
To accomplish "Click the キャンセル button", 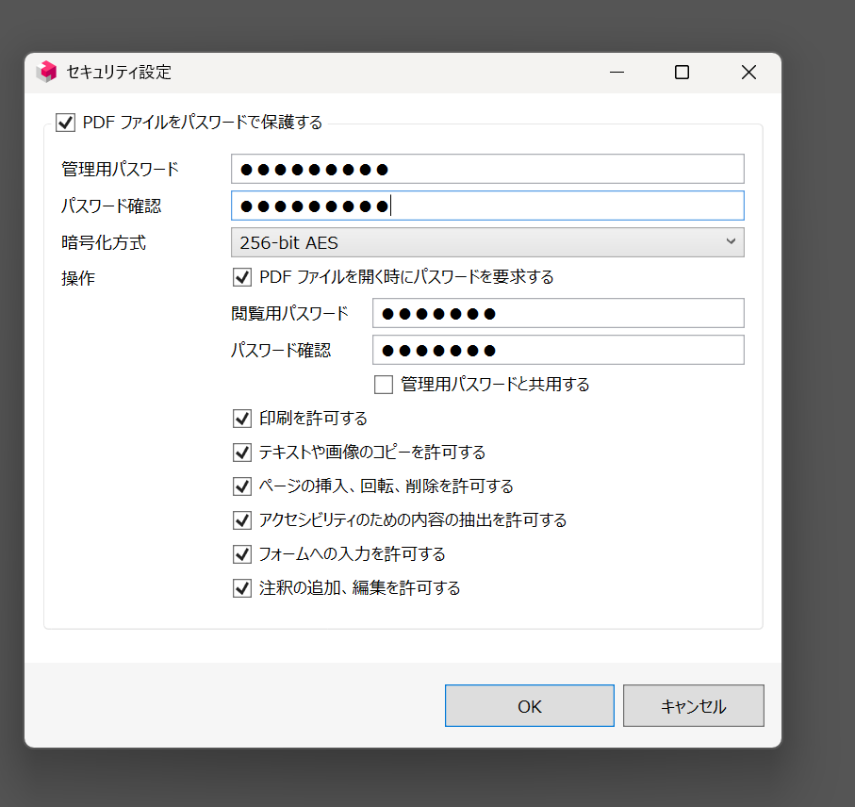I will click(693, 706).
